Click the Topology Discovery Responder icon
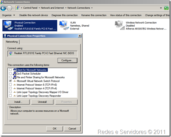The width and height of the screenshot is (171, 137). tap(15, 96)
